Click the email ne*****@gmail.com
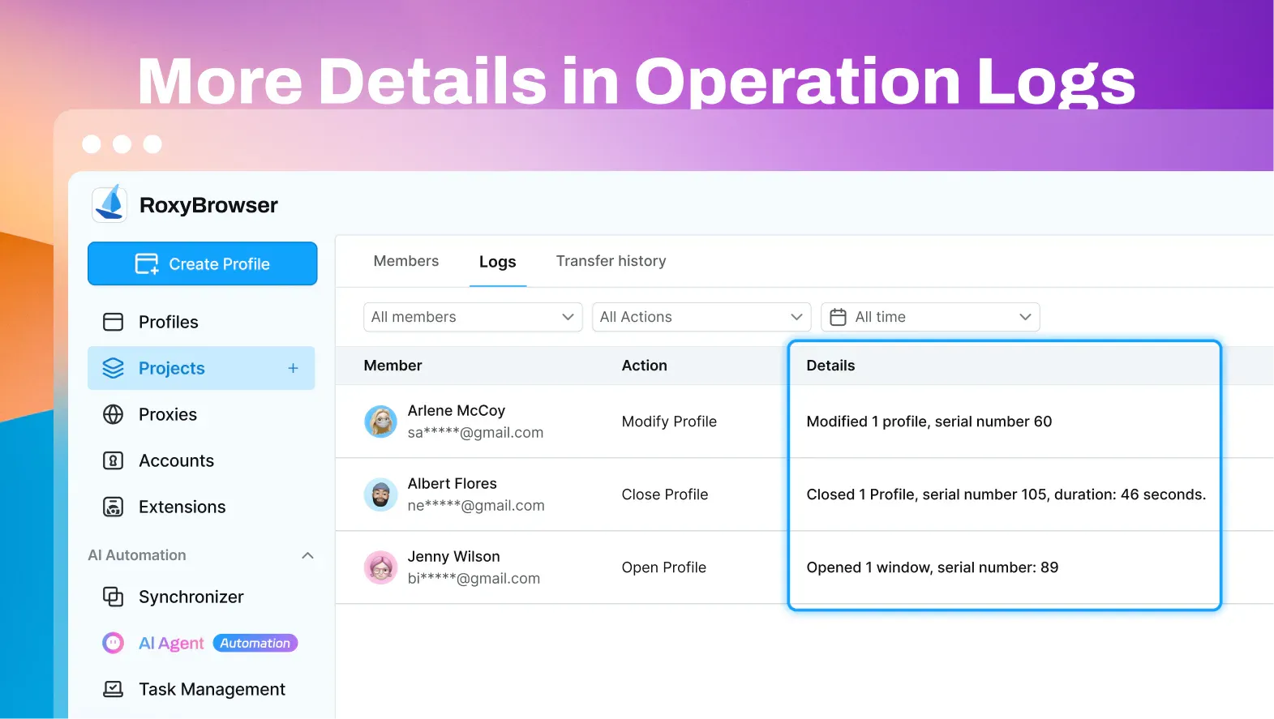The height and width of the screenshot is (719, 1274). tap(476, 506)
